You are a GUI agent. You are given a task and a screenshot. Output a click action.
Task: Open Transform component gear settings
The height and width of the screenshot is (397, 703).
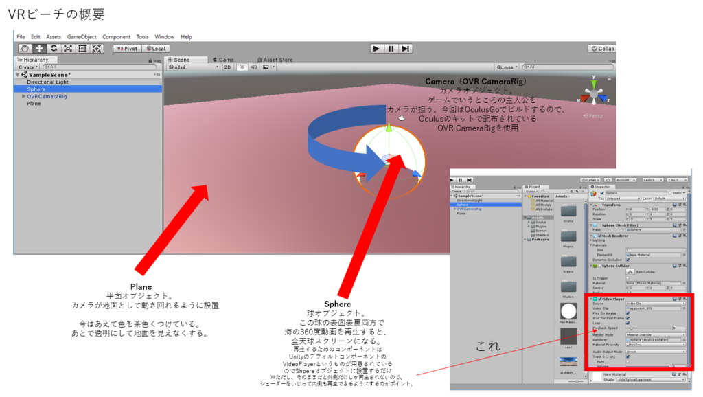(684, 205)
